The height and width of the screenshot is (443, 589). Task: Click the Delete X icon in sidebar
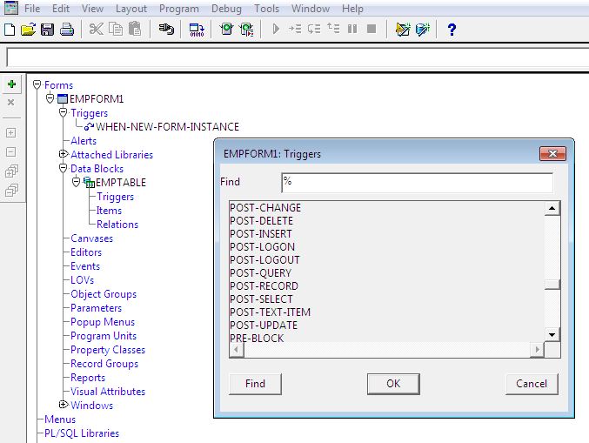pos(11,102)
